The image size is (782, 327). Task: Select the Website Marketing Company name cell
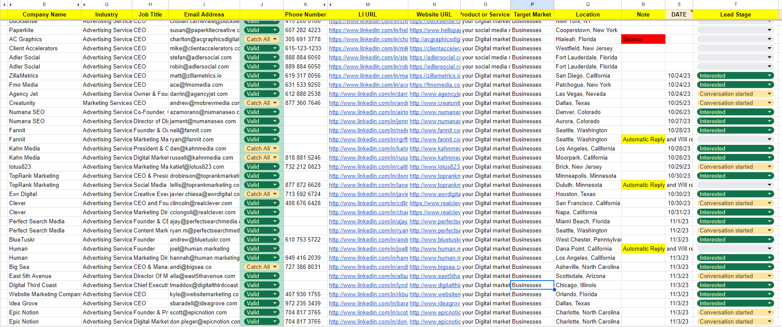tap(44, 294)
